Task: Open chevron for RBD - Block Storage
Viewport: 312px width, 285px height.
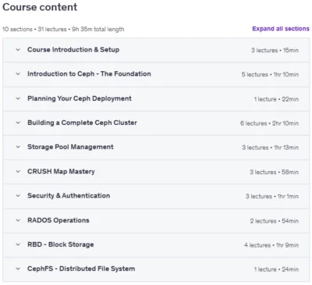Action: [18, 244]
